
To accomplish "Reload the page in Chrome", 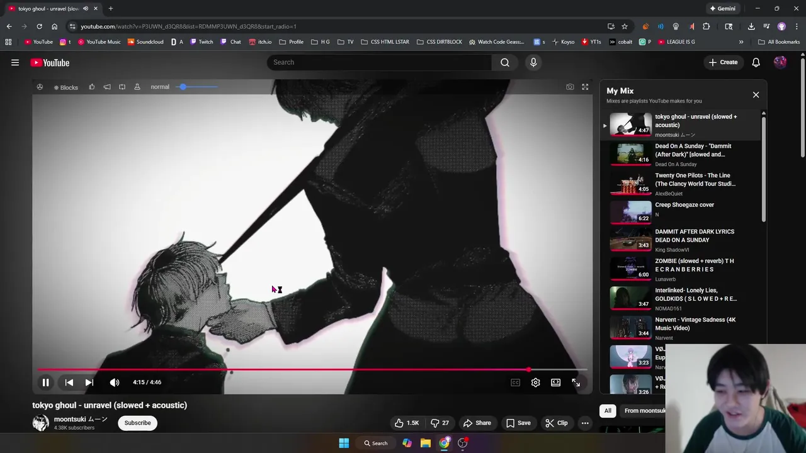I will (x=39, y=26).
